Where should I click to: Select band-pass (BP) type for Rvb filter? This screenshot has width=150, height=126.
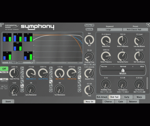click(x=79, y=86)
